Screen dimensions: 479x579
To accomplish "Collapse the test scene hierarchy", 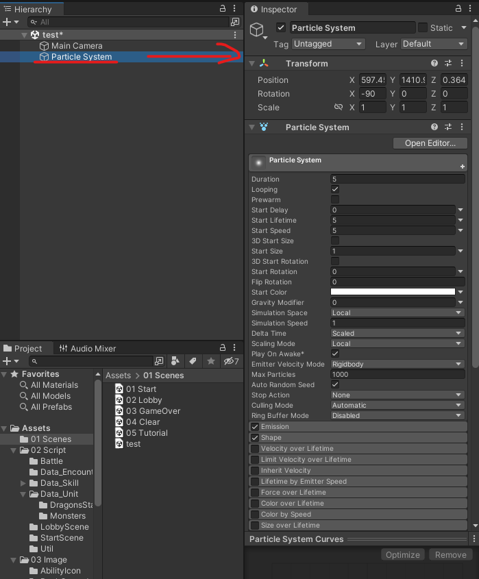I will 25,35.
